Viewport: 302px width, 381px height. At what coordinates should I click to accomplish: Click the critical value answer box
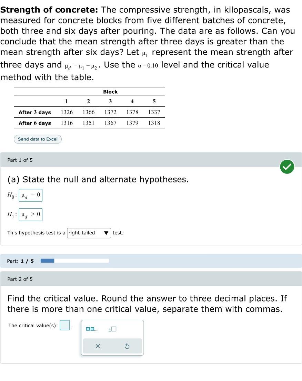(x=65, y=325)
